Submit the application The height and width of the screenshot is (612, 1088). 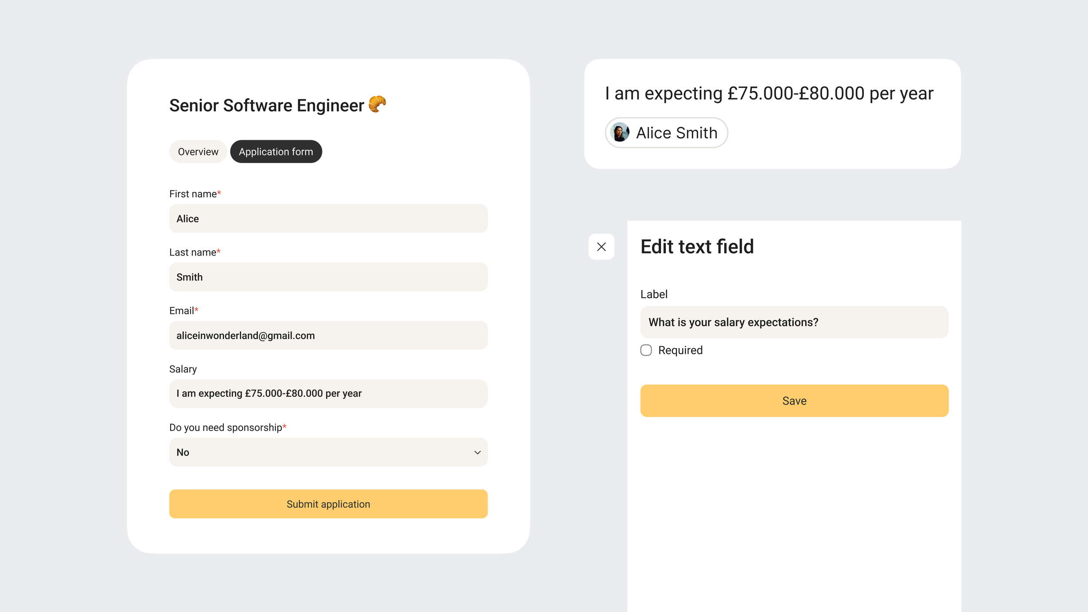(x=329, y=504)
